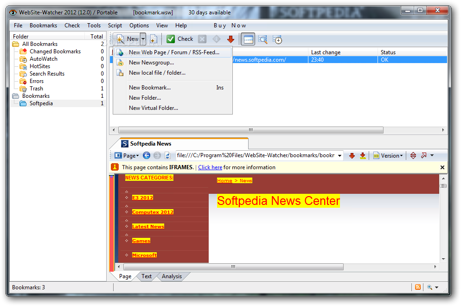
Task: Select the Softpedia folder in tree
Action: [41, 103]
